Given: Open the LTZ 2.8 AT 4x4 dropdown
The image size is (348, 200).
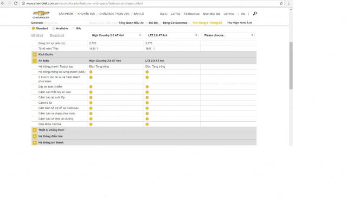Looking at the screenshot, I should (x=172, y=35).
